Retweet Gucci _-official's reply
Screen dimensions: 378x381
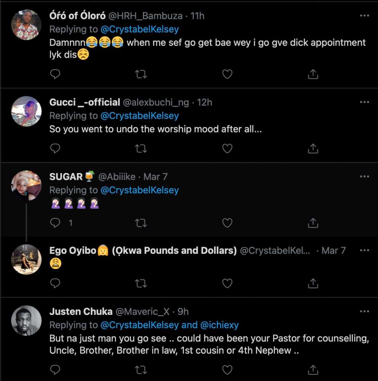pos(140,148)
